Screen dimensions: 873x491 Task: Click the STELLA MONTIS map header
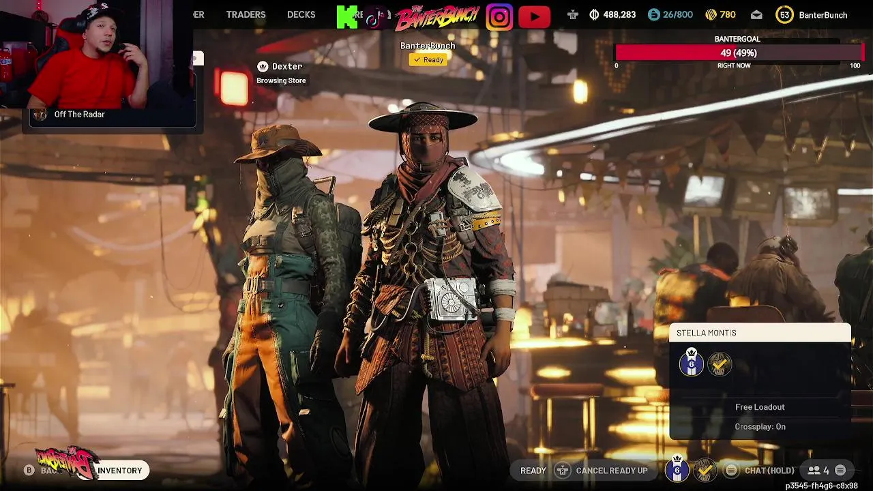click(x=760, y=333)
